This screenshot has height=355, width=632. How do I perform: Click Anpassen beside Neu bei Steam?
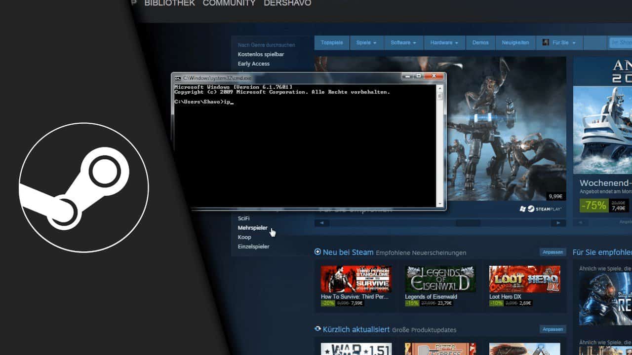(553, 252)
